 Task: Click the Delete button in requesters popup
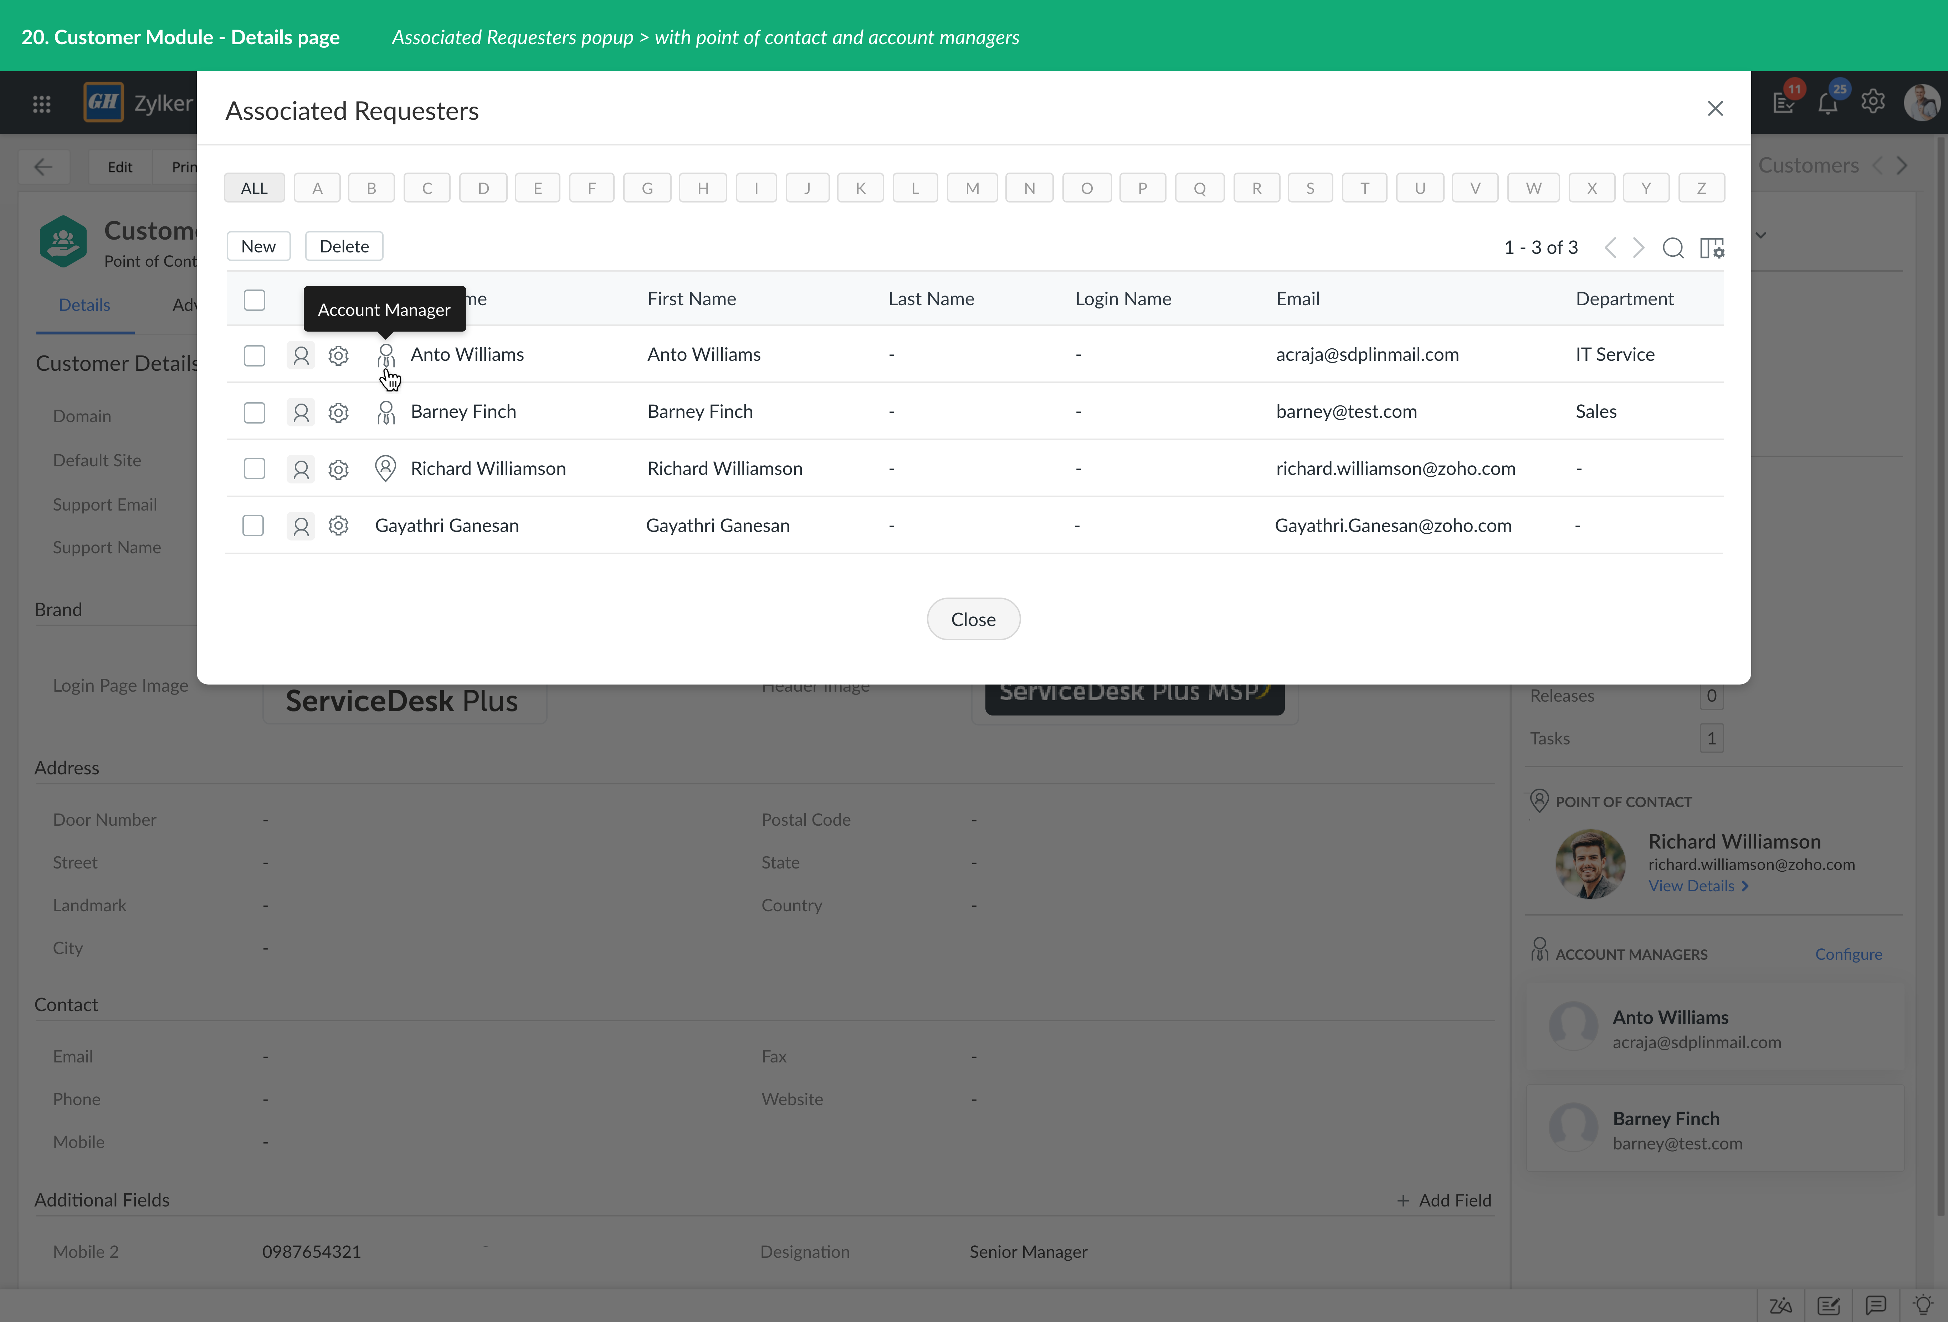tap(344, 246)
